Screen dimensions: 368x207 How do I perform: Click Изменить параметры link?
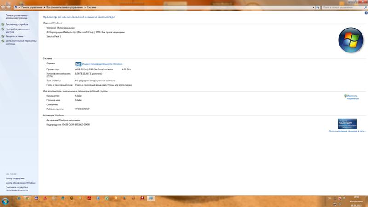(353, 97)
